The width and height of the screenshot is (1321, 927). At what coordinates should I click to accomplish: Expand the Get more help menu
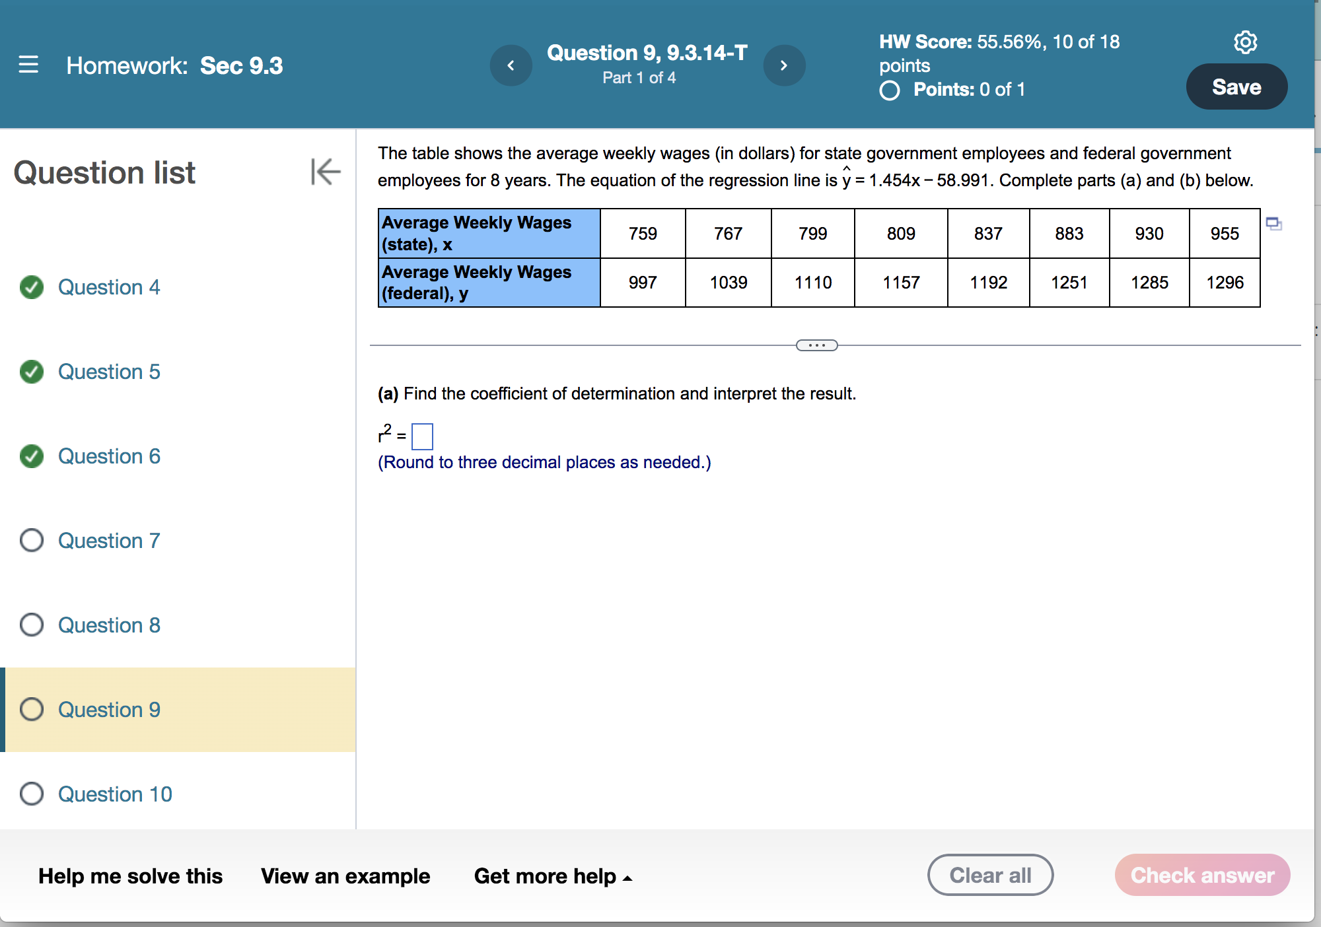coord(553,876)
